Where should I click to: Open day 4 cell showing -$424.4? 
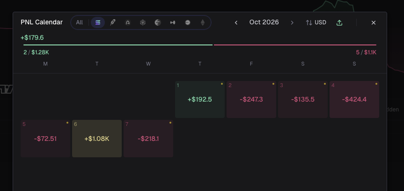(354, 100)
